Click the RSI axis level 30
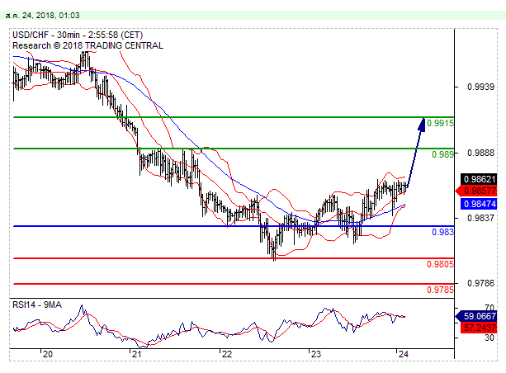The height and width of the screenshot is (373, 506). tap(489, 338)
